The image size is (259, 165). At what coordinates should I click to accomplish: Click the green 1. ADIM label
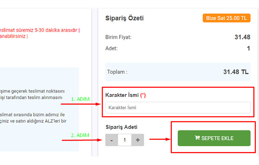point(80,99)
